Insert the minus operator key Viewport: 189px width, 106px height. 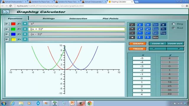[x=132, y=33]
